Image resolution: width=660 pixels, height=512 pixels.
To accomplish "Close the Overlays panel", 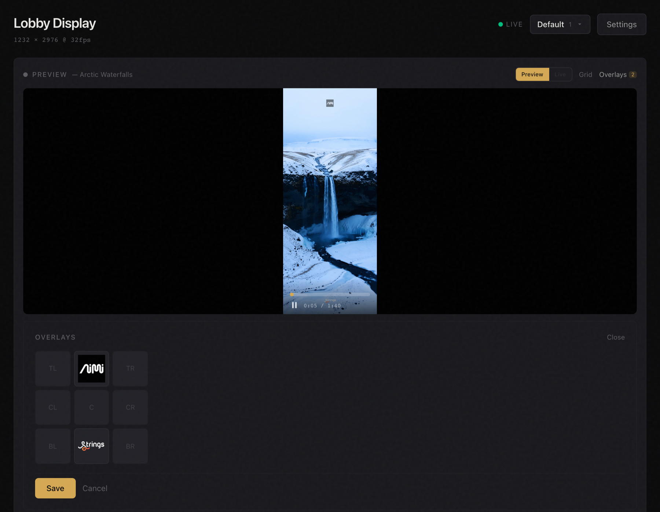I will [616, 337].
